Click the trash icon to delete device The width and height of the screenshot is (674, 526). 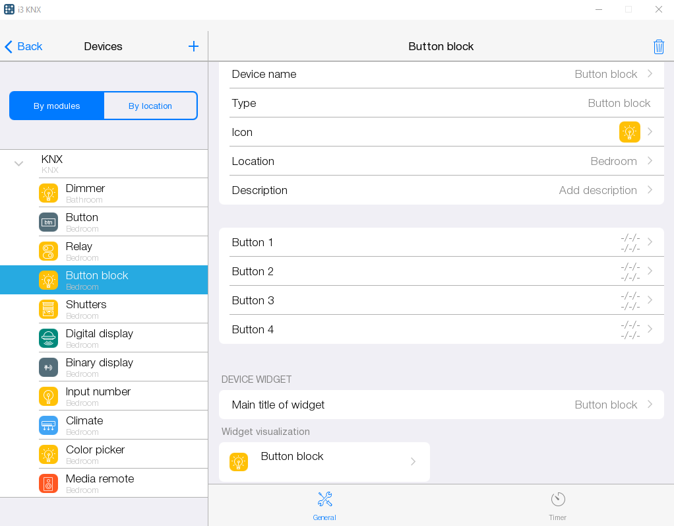click(x=658, y=46)
